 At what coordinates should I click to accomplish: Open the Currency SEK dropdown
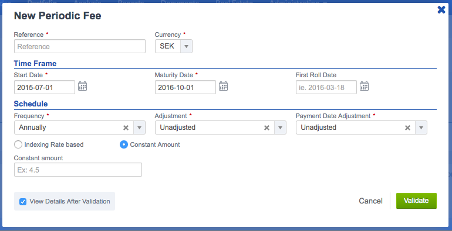point(174,46)
